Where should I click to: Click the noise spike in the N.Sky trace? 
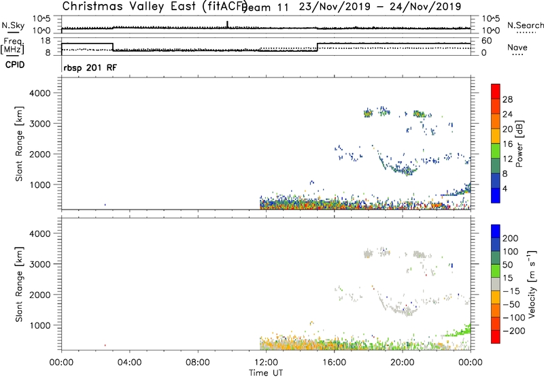(x=227, y=24)
